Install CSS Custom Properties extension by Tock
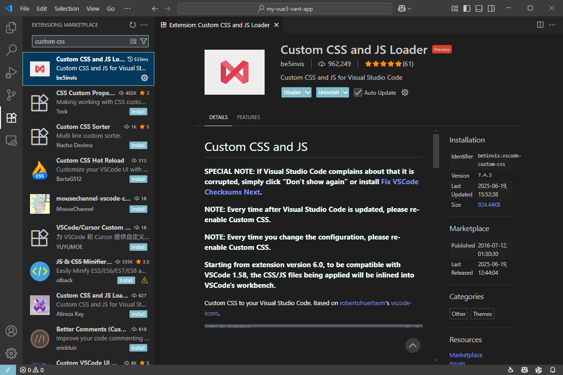This screenshot has width=563, height=375. pyautogui.click(x=138, y=112)
